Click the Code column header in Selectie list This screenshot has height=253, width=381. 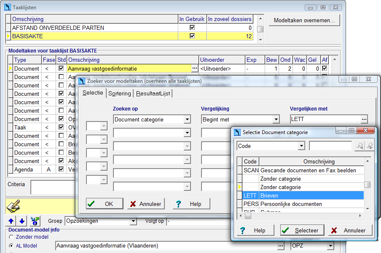coord(250,161)
